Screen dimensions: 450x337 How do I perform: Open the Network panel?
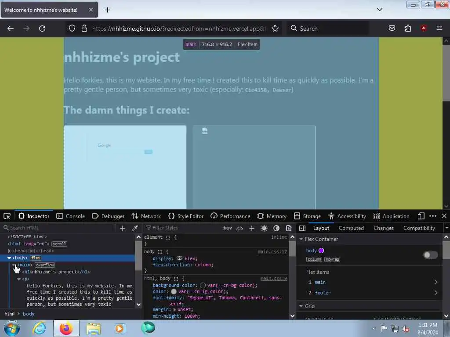pos(146,216)
